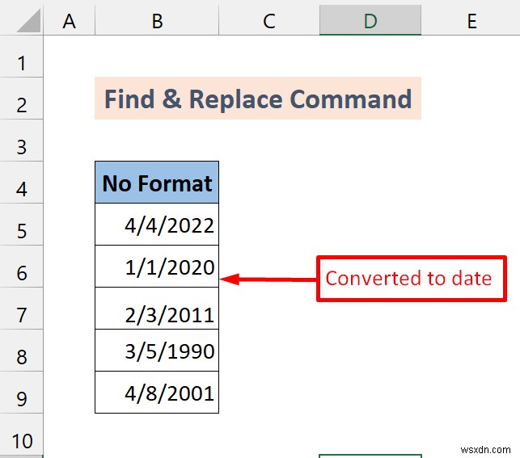The width and height of the screenshot is (520, 458).
Task: Select row 9 header
Action: coord(22,392)
